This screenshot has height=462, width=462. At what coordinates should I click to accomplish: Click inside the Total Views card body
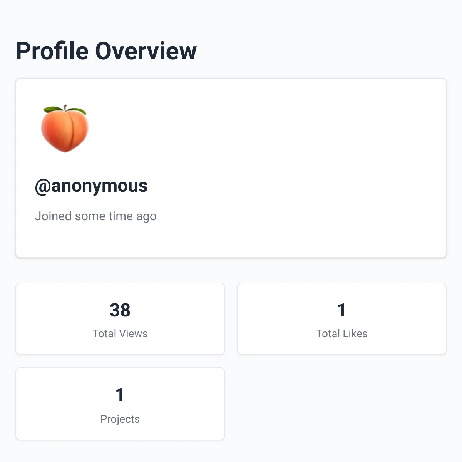click(x=120, y=318)
